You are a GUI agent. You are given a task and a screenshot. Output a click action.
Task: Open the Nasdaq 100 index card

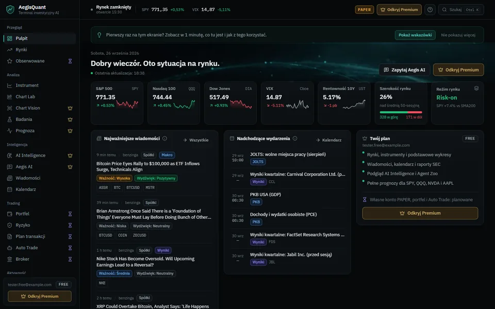click(174, 103)
